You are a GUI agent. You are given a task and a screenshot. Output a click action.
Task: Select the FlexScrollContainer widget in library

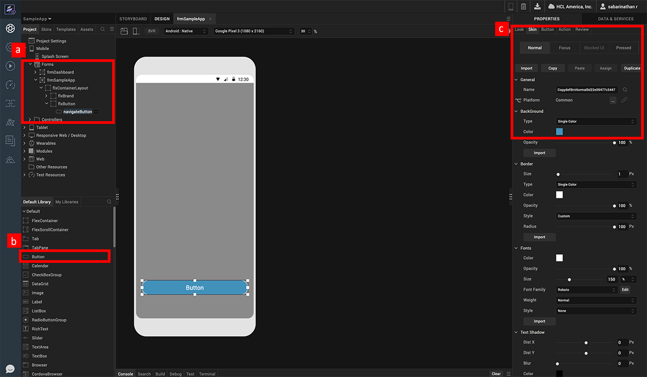point(50,230)
